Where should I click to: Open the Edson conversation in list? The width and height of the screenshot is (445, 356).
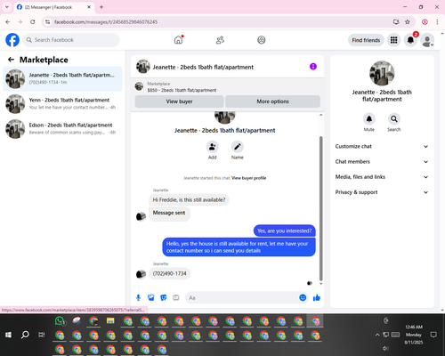click(x=62, y=128)
